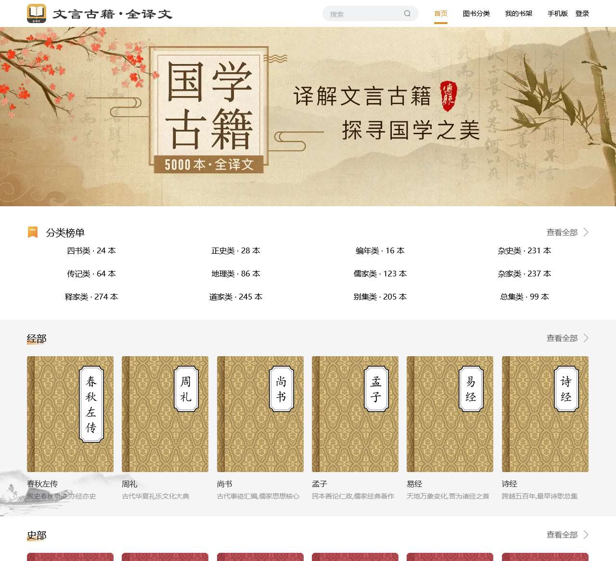Image resolution: width=616 pixels, height=561 pixels.
Task: Click the 诗经 title below its cover
Action: click(x=510, y=484)
